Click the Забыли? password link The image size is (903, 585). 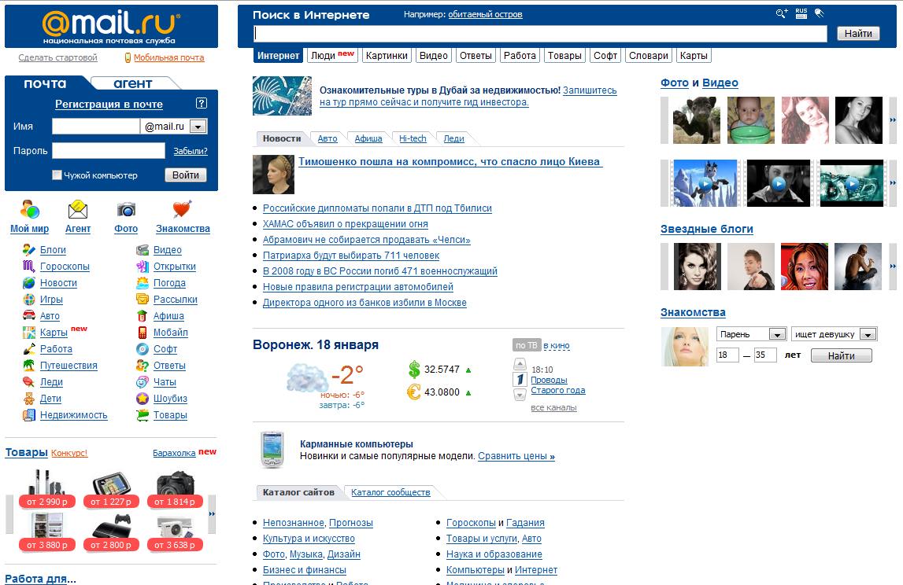click(190, 151)
